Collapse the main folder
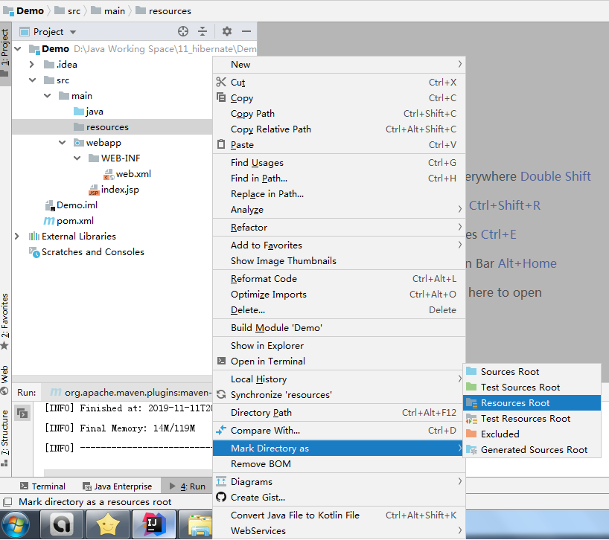Screen dimensions: 609x540 tap(48, 96)
